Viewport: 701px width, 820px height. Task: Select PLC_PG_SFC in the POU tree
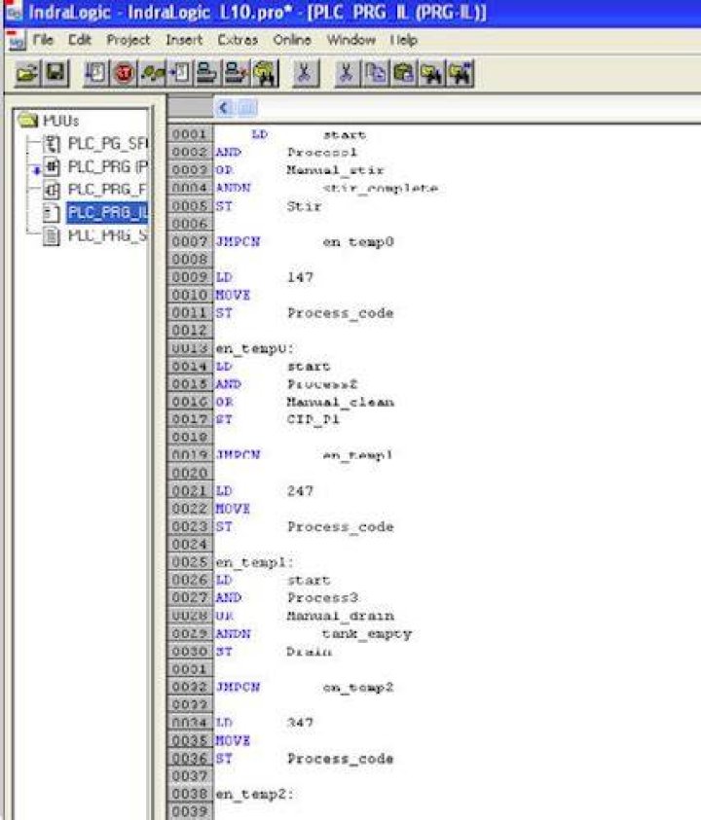pyautogui.click(x=108, y=143)
